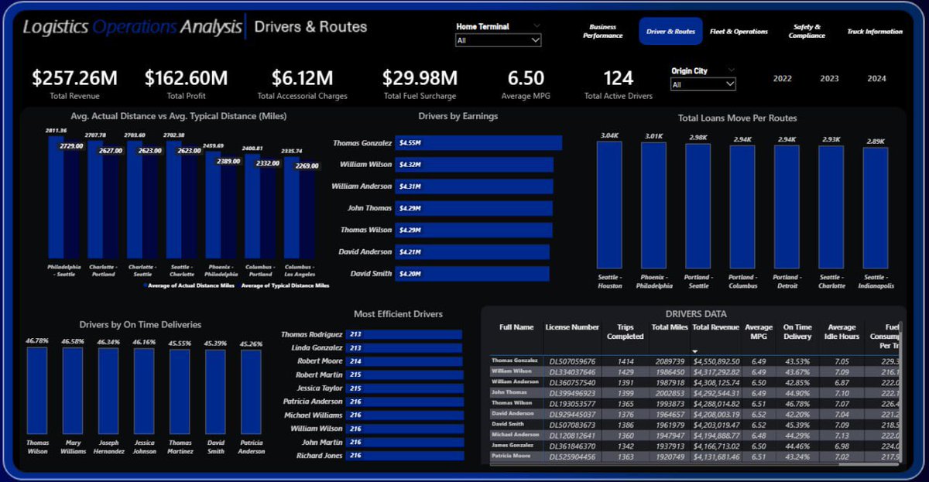Select Average of Actual Distance Miles legend
The height and width of the screenshot is (482, 929).
(188, 285)
